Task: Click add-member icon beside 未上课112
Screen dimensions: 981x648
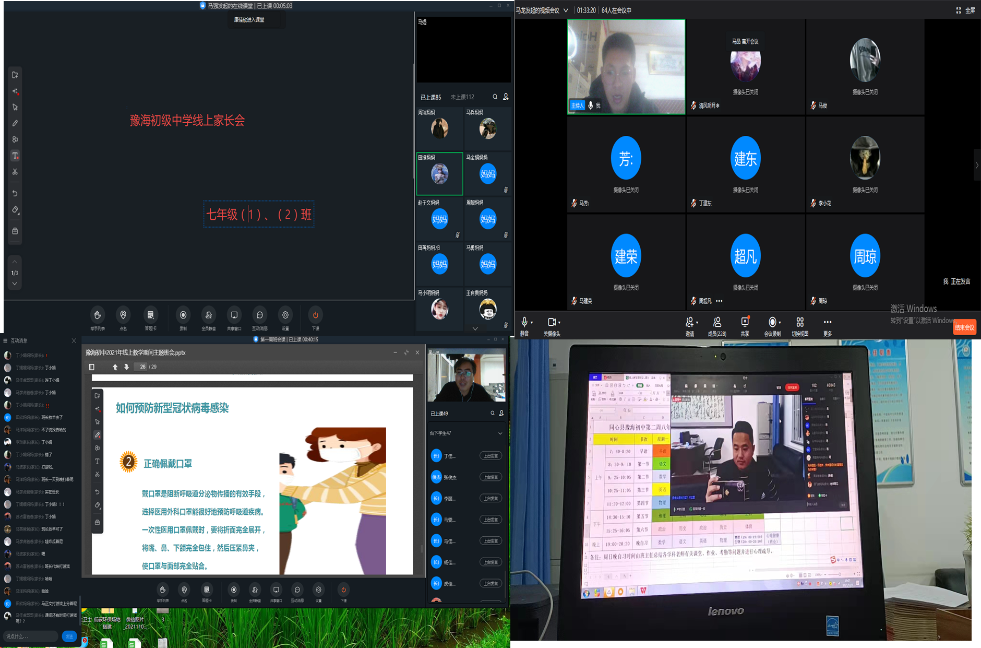Action: click(x=506, y=97)
